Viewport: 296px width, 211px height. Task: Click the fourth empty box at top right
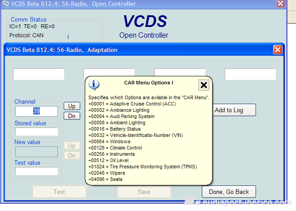[250, 74]
